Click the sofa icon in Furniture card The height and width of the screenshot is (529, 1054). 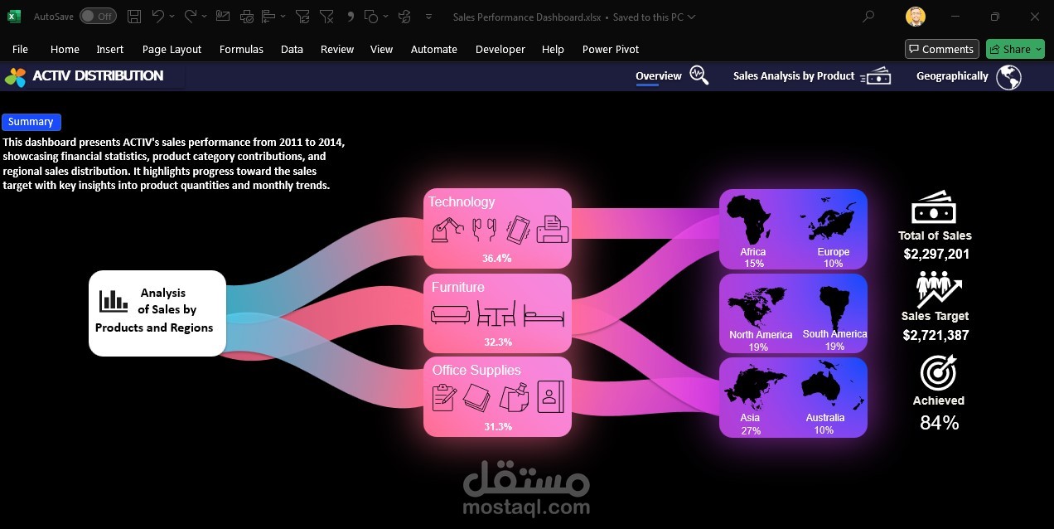pyautogui.click(x=451, y=315)
